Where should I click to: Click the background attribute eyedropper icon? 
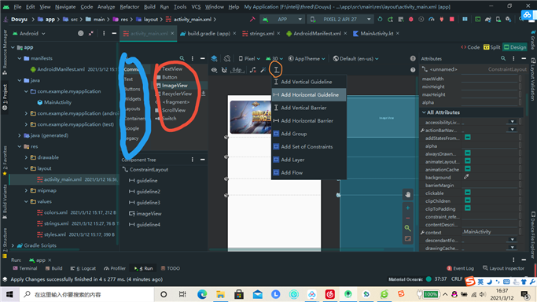(x=466, y=177)
